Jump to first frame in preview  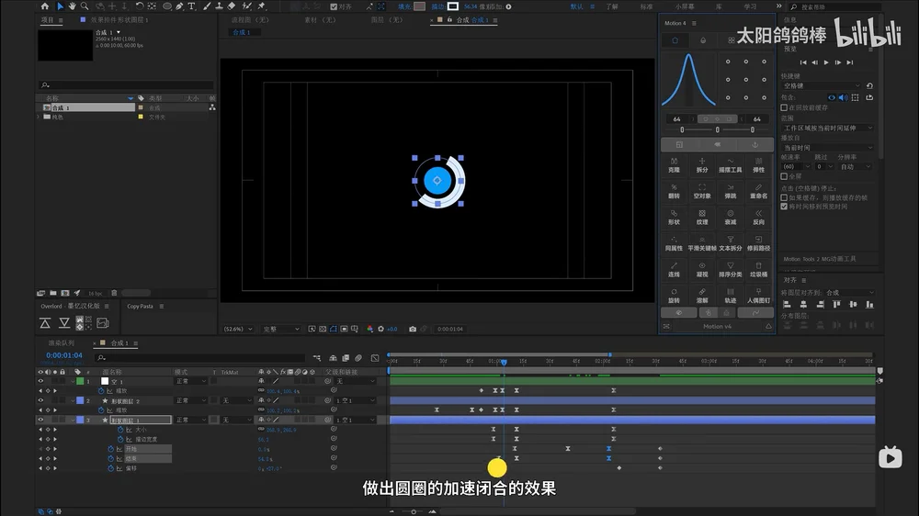(803, 62)
